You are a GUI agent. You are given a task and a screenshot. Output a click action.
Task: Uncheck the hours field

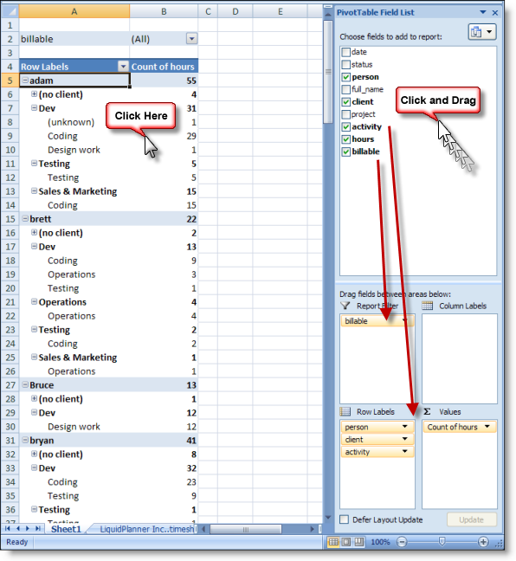click(345, 139)
